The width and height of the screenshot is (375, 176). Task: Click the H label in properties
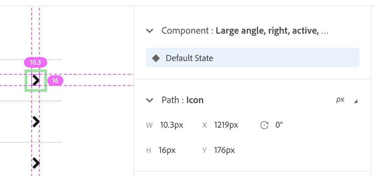(149, 151)
